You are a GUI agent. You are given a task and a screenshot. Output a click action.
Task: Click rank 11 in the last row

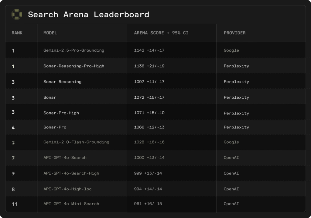click(x=14, y=204)
